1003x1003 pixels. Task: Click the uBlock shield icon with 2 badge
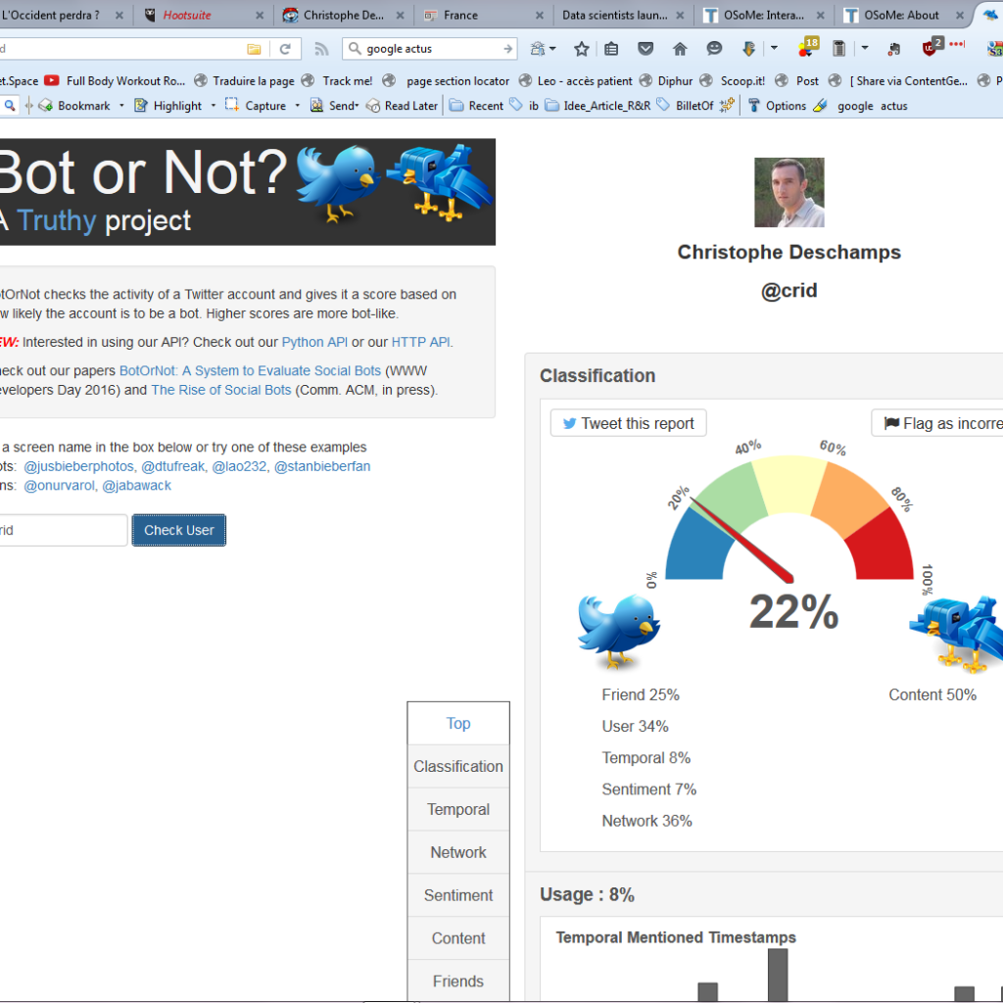(x=931, y=47)
